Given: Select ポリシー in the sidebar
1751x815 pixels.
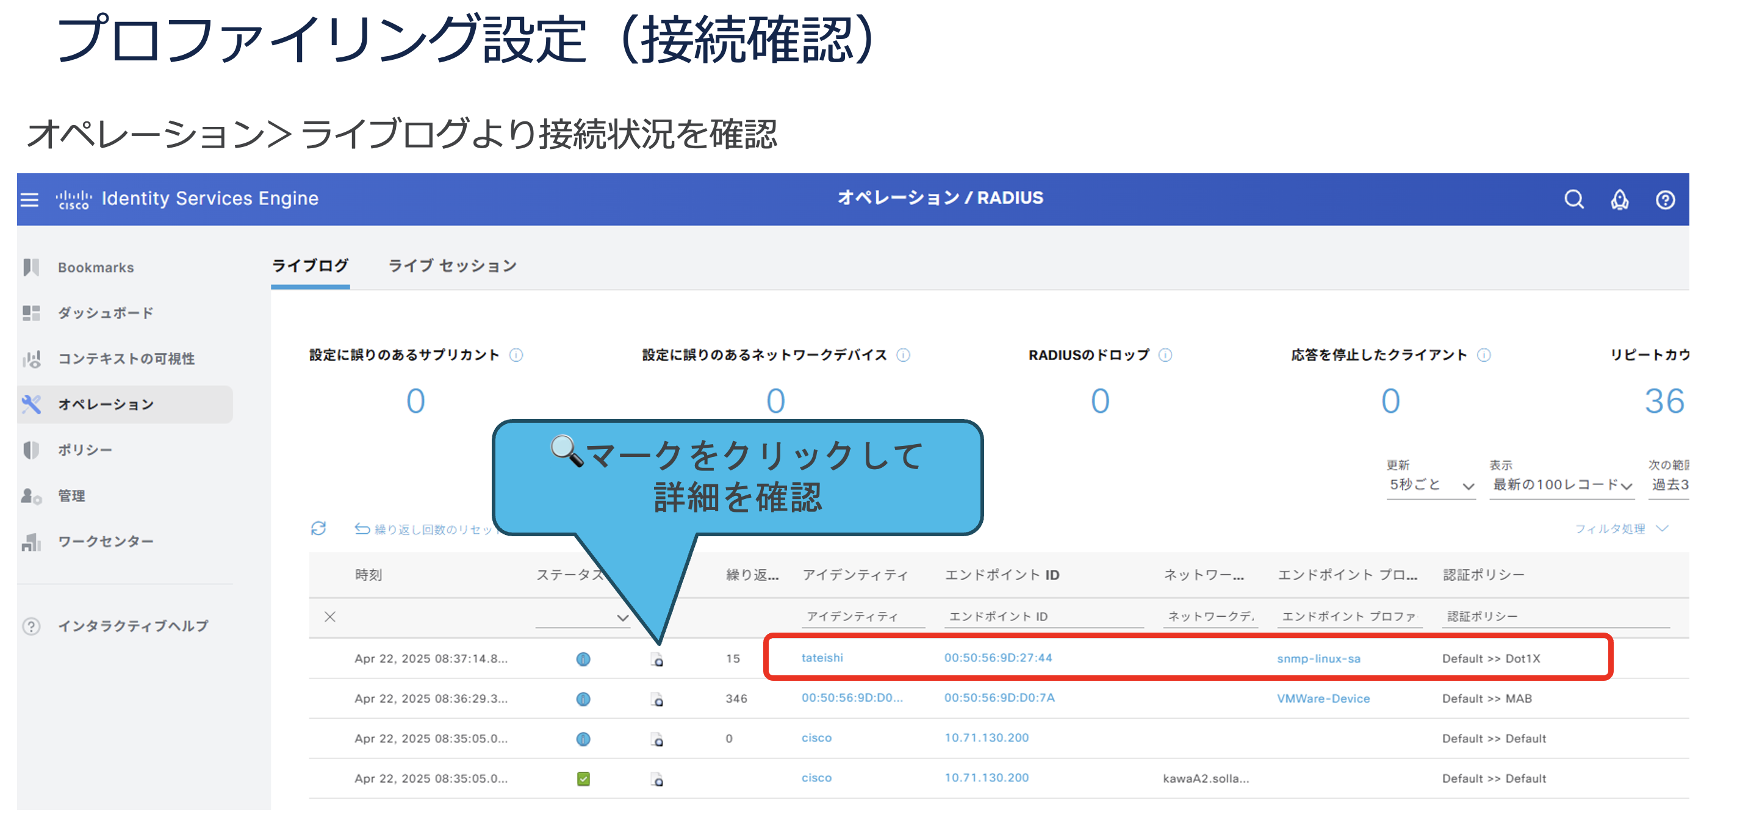Looking at the screenshot, I should tap(85, 450).
